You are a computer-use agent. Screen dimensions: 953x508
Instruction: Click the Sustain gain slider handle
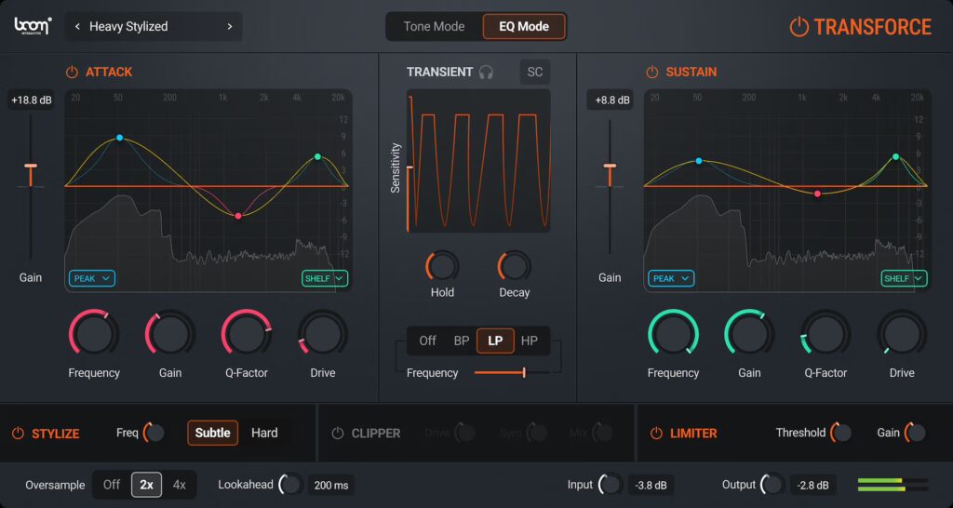click(x=611, y=166)
